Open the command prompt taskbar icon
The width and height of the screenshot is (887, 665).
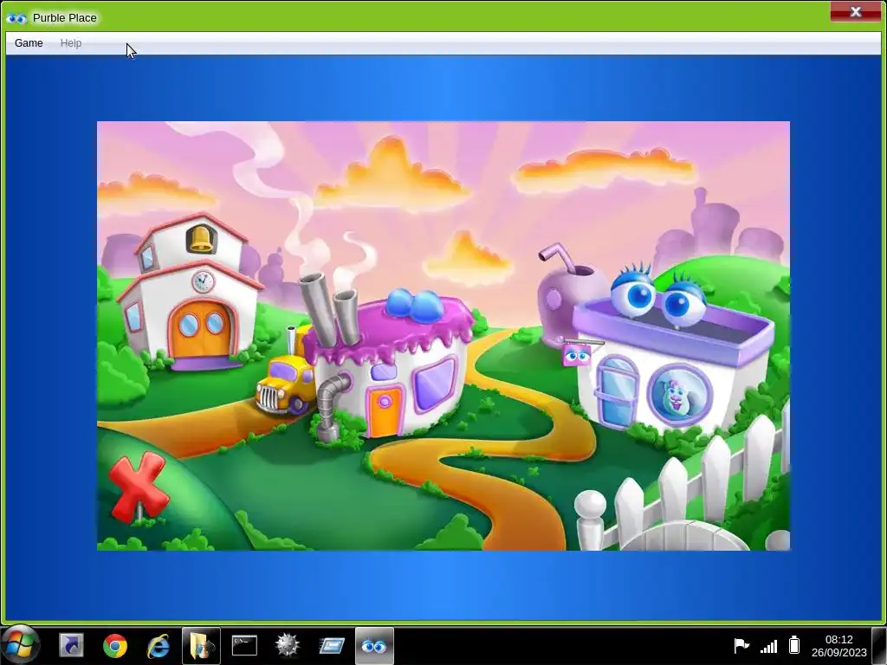pyautogui.click(x=244, y=646)
